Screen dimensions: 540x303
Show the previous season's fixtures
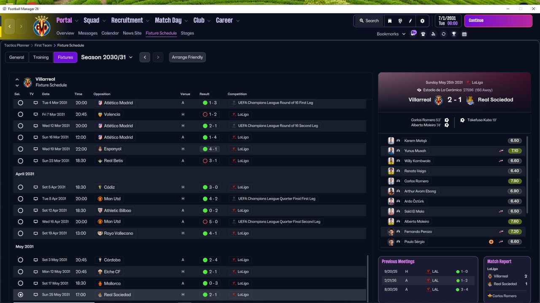tap(145, 57)
